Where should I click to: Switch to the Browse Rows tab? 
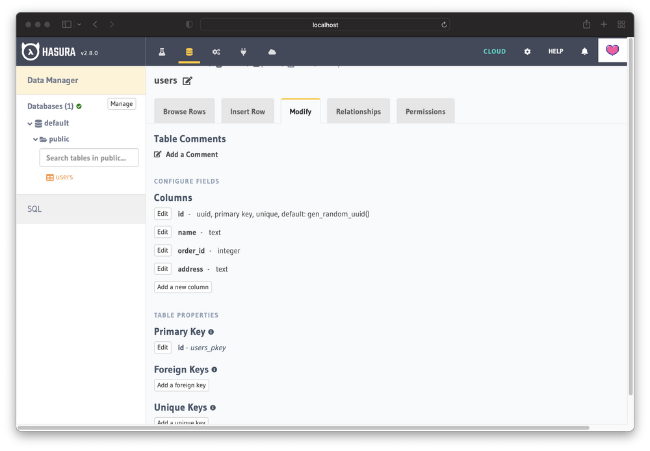tap(184, 110)
